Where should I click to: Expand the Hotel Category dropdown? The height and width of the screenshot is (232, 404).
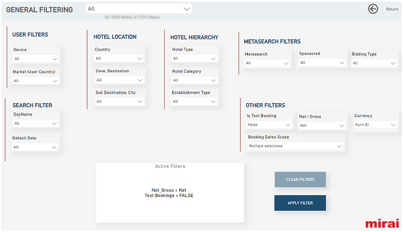tap(194, 80)
